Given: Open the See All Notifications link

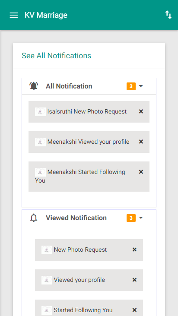Looking at the screenshot, I should tap(57, 56).
